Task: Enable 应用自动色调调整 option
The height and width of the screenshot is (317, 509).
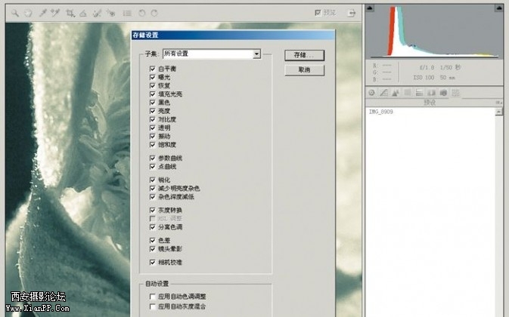Action: coord(153,297)
